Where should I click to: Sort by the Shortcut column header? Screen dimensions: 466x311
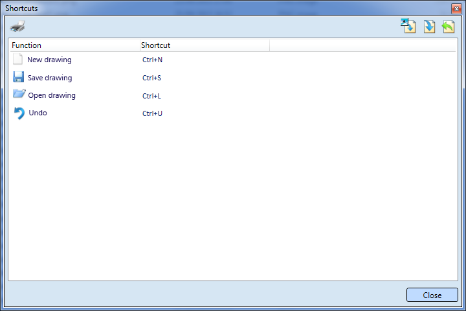(205, 45)
